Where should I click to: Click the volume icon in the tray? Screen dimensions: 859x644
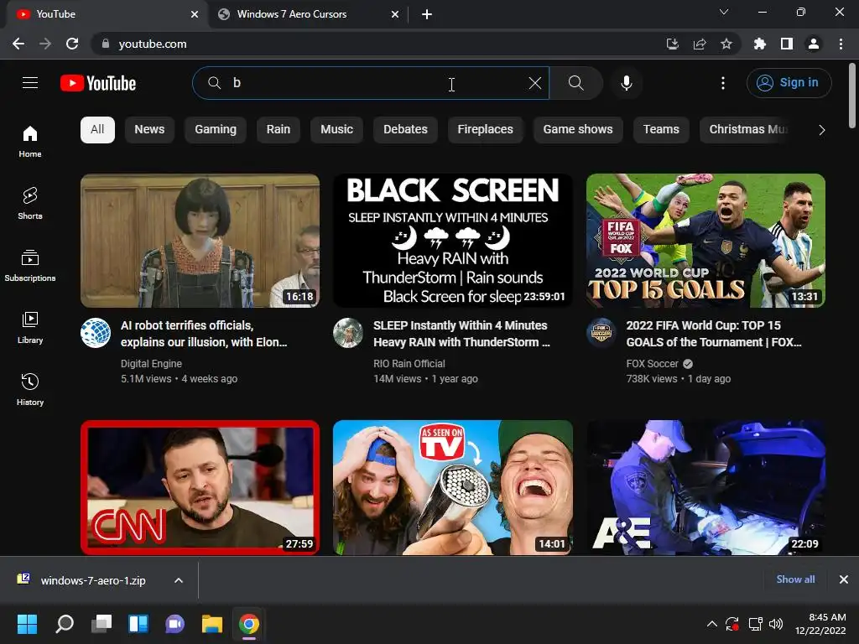[775, 624]
